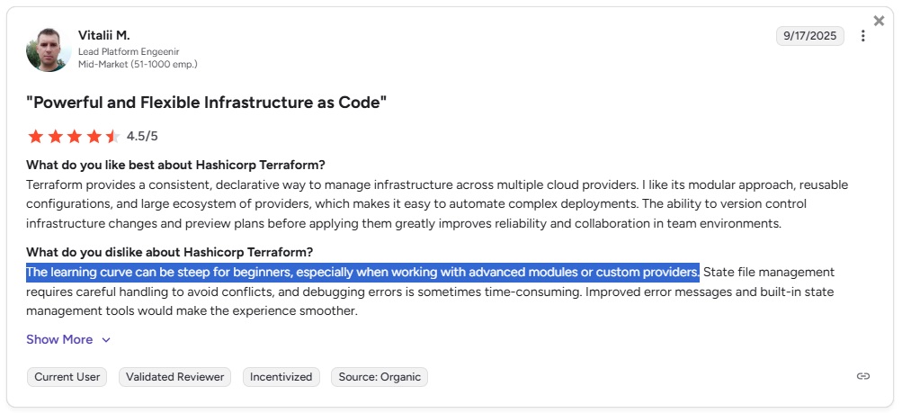
Task: Expand review with Show More
Action: 59,339
